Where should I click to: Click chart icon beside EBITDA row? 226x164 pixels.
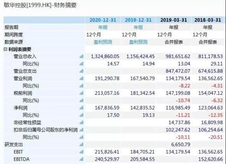pos(81,159)
